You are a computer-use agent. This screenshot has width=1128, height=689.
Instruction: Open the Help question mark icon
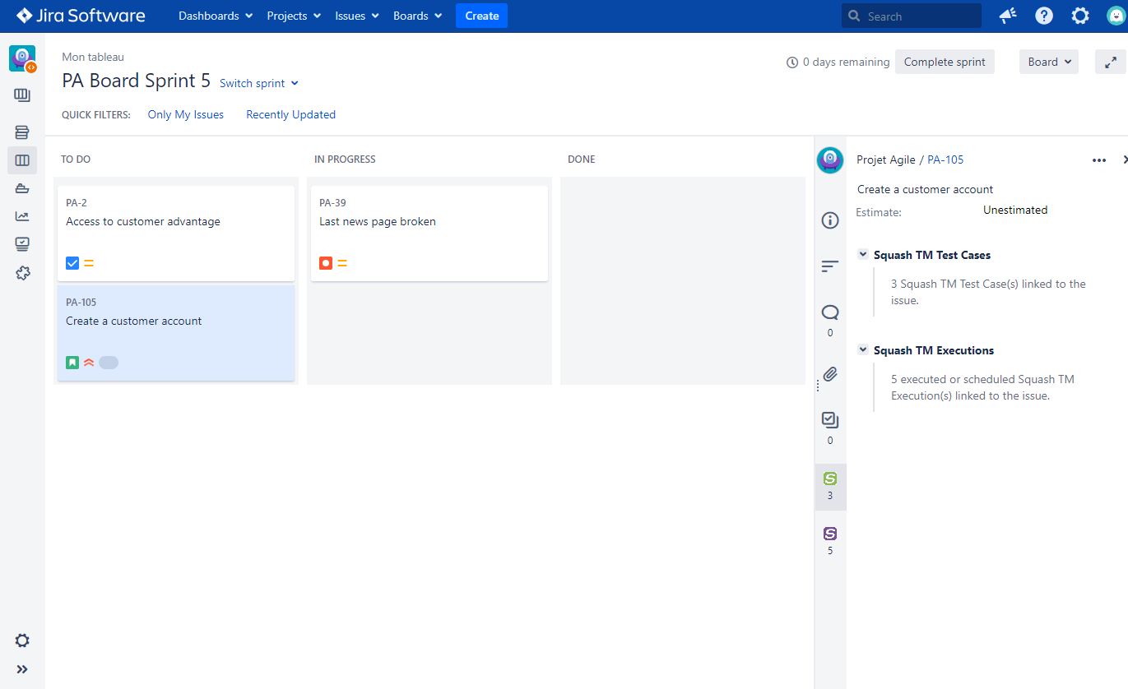click(x=1044, y=16)
